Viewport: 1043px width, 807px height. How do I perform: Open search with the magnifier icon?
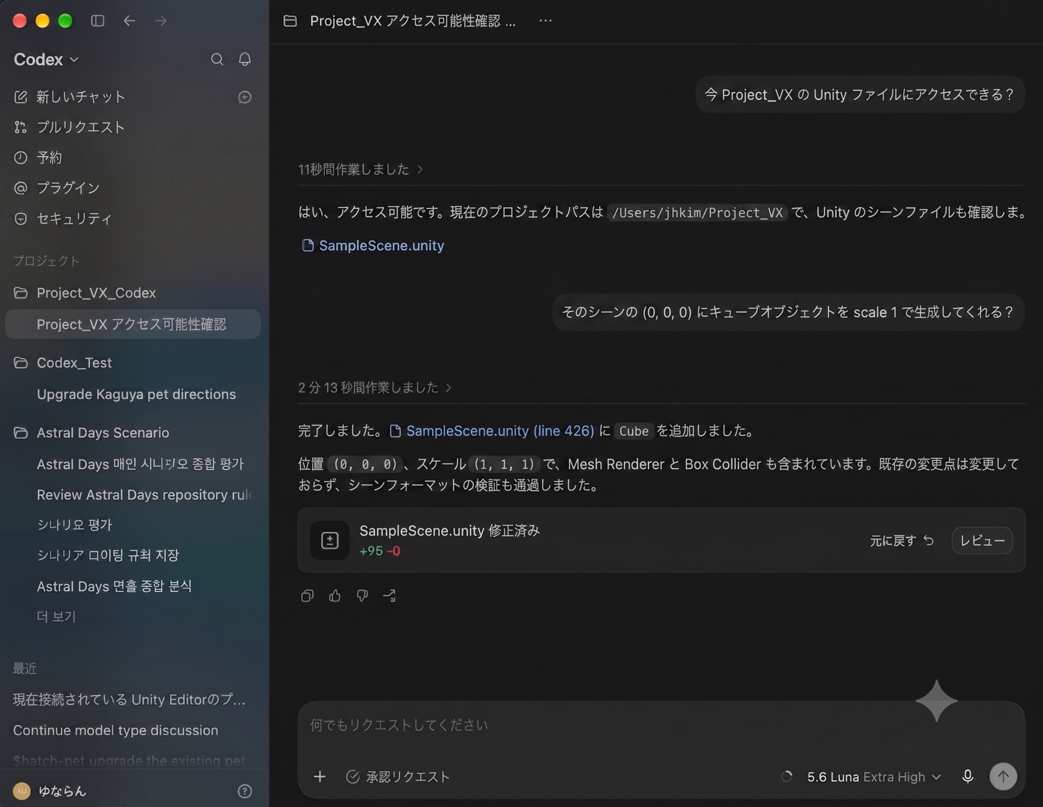217,59
